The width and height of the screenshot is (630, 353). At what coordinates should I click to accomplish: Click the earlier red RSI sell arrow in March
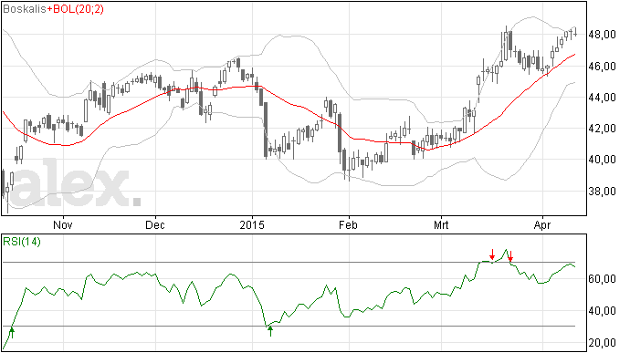pyautogui.click(x=492, y=254)
